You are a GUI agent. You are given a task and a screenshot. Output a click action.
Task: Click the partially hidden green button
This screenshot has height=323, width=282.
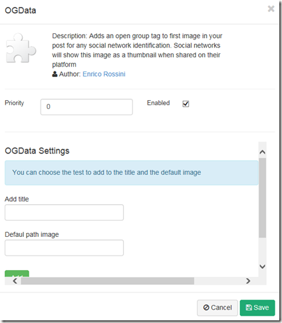click(17, 274)
